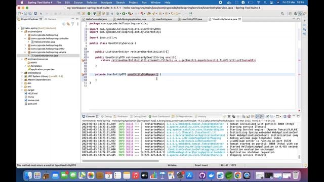The image size is (324, 182).
Task: Open the Git Repositories tab
Action: (182, 116)
